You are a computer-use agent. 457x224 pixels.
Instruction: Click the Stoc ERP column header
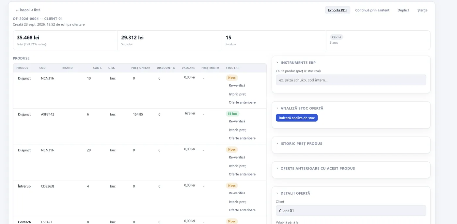pyautogui.click(x=232, y=68)
